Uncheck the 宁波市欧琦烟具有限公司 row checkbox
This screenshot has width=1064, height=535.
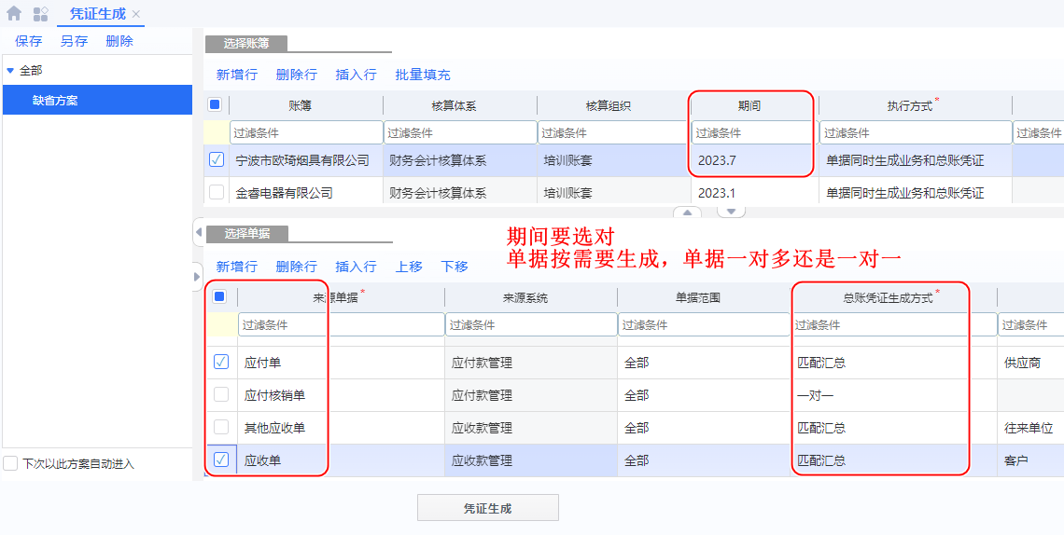217,160
